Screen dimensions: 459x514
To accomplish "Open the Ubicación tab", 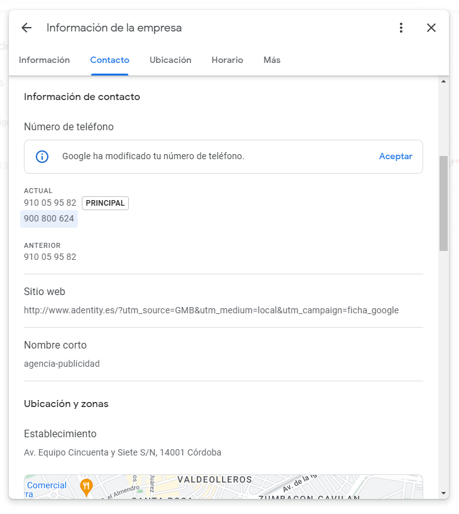I will click(170, 60).
